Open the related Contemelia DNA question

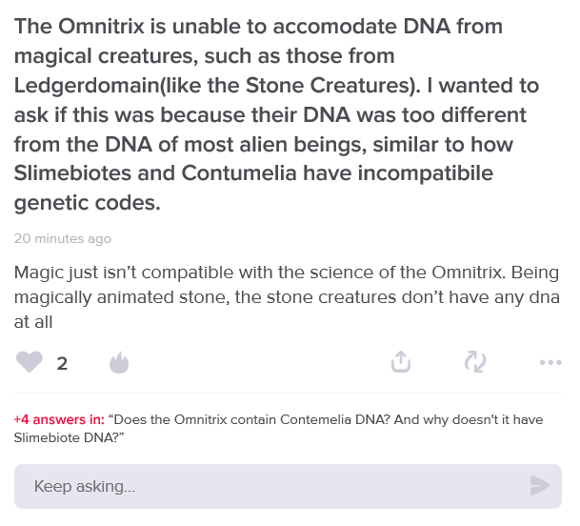[314, 419]
